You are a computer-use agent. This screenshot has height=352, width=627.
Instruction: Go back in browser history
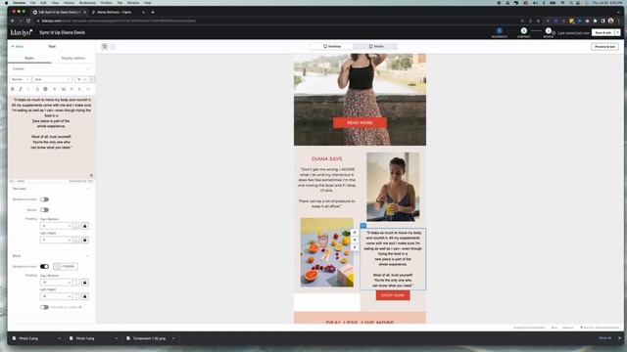(13, 21)
